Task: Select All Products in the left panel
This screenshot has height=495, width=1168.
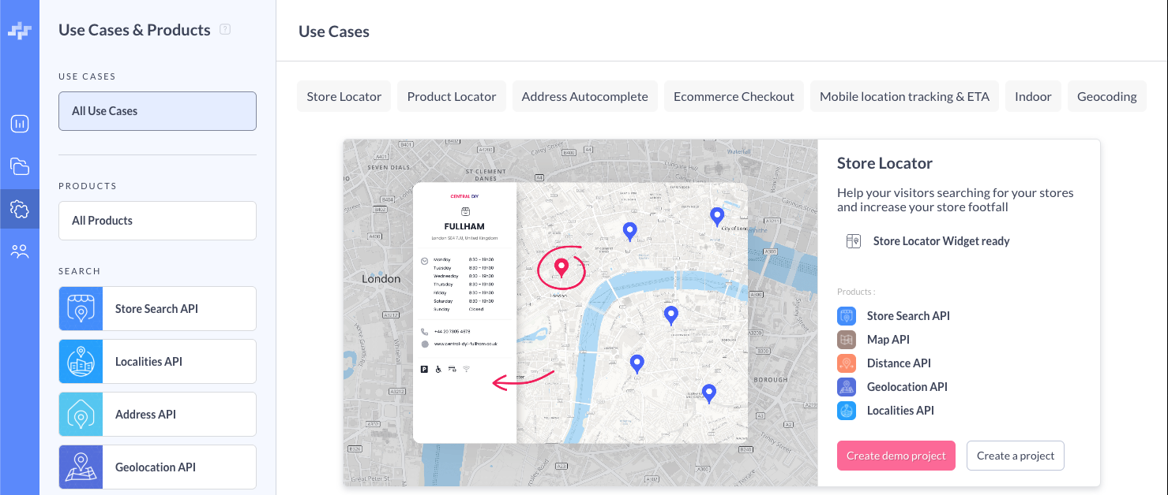Action: pos(157,221)
